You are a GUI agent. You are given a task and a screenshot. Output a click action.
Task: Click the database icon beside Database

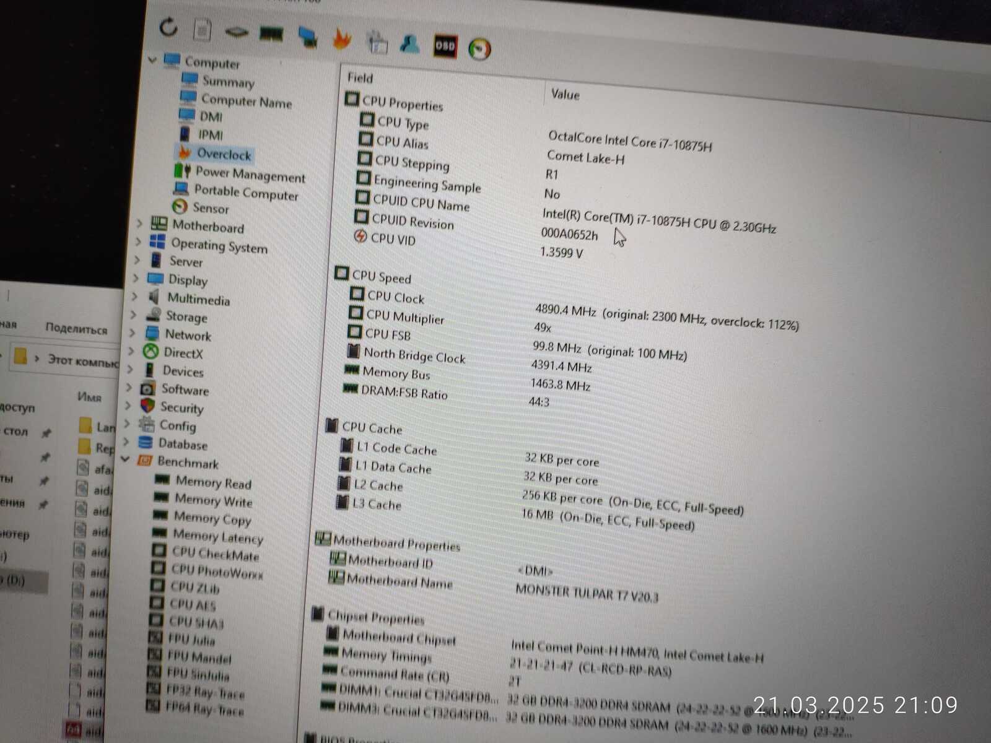pos(146,441)
